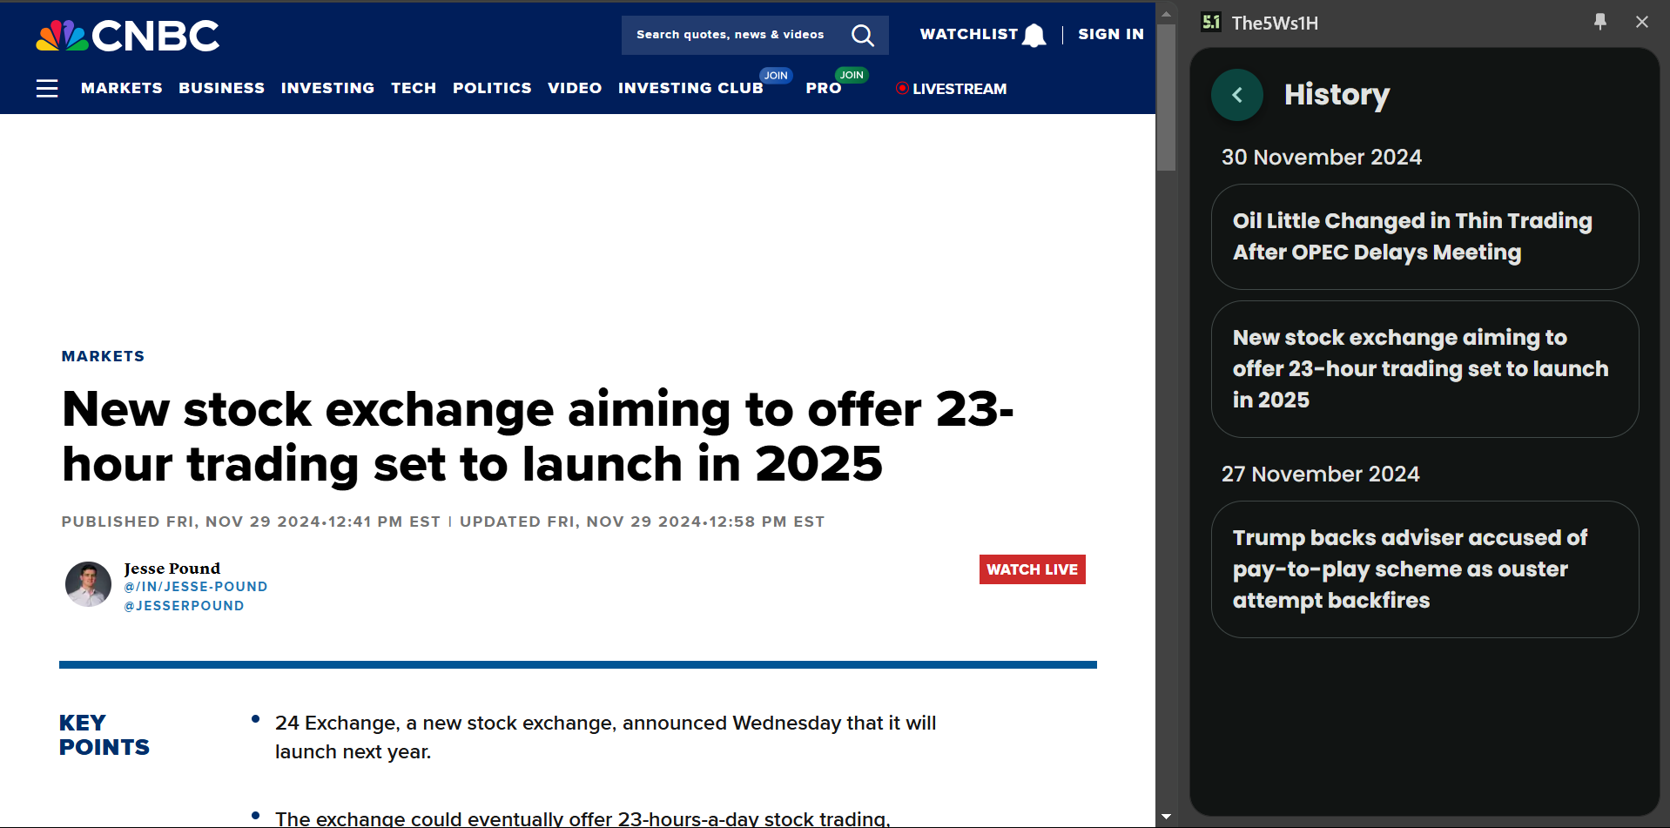1670x828 pixels.
Task: Open Jesse Pound author name link
Action: (172, 568)
